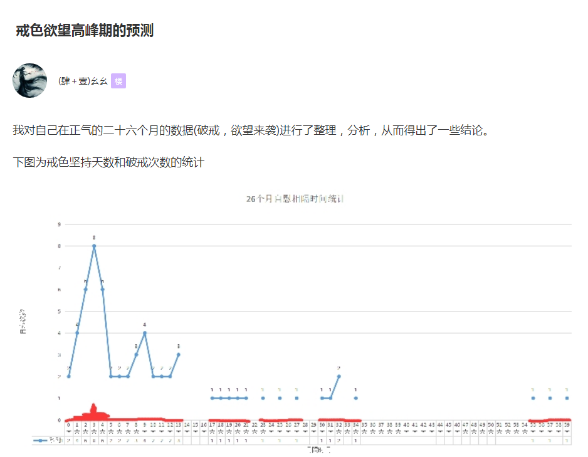Select the paragraph beginning 我对自己在正气的二十六个月
588x457 pixels.
[x=252, y=130]
